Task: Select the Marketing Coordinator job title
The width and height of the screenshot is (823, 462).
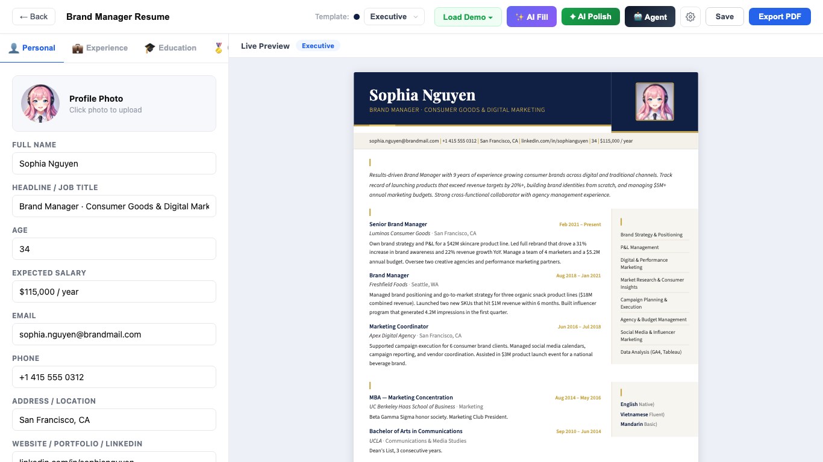Action: (x=399, y=327)
